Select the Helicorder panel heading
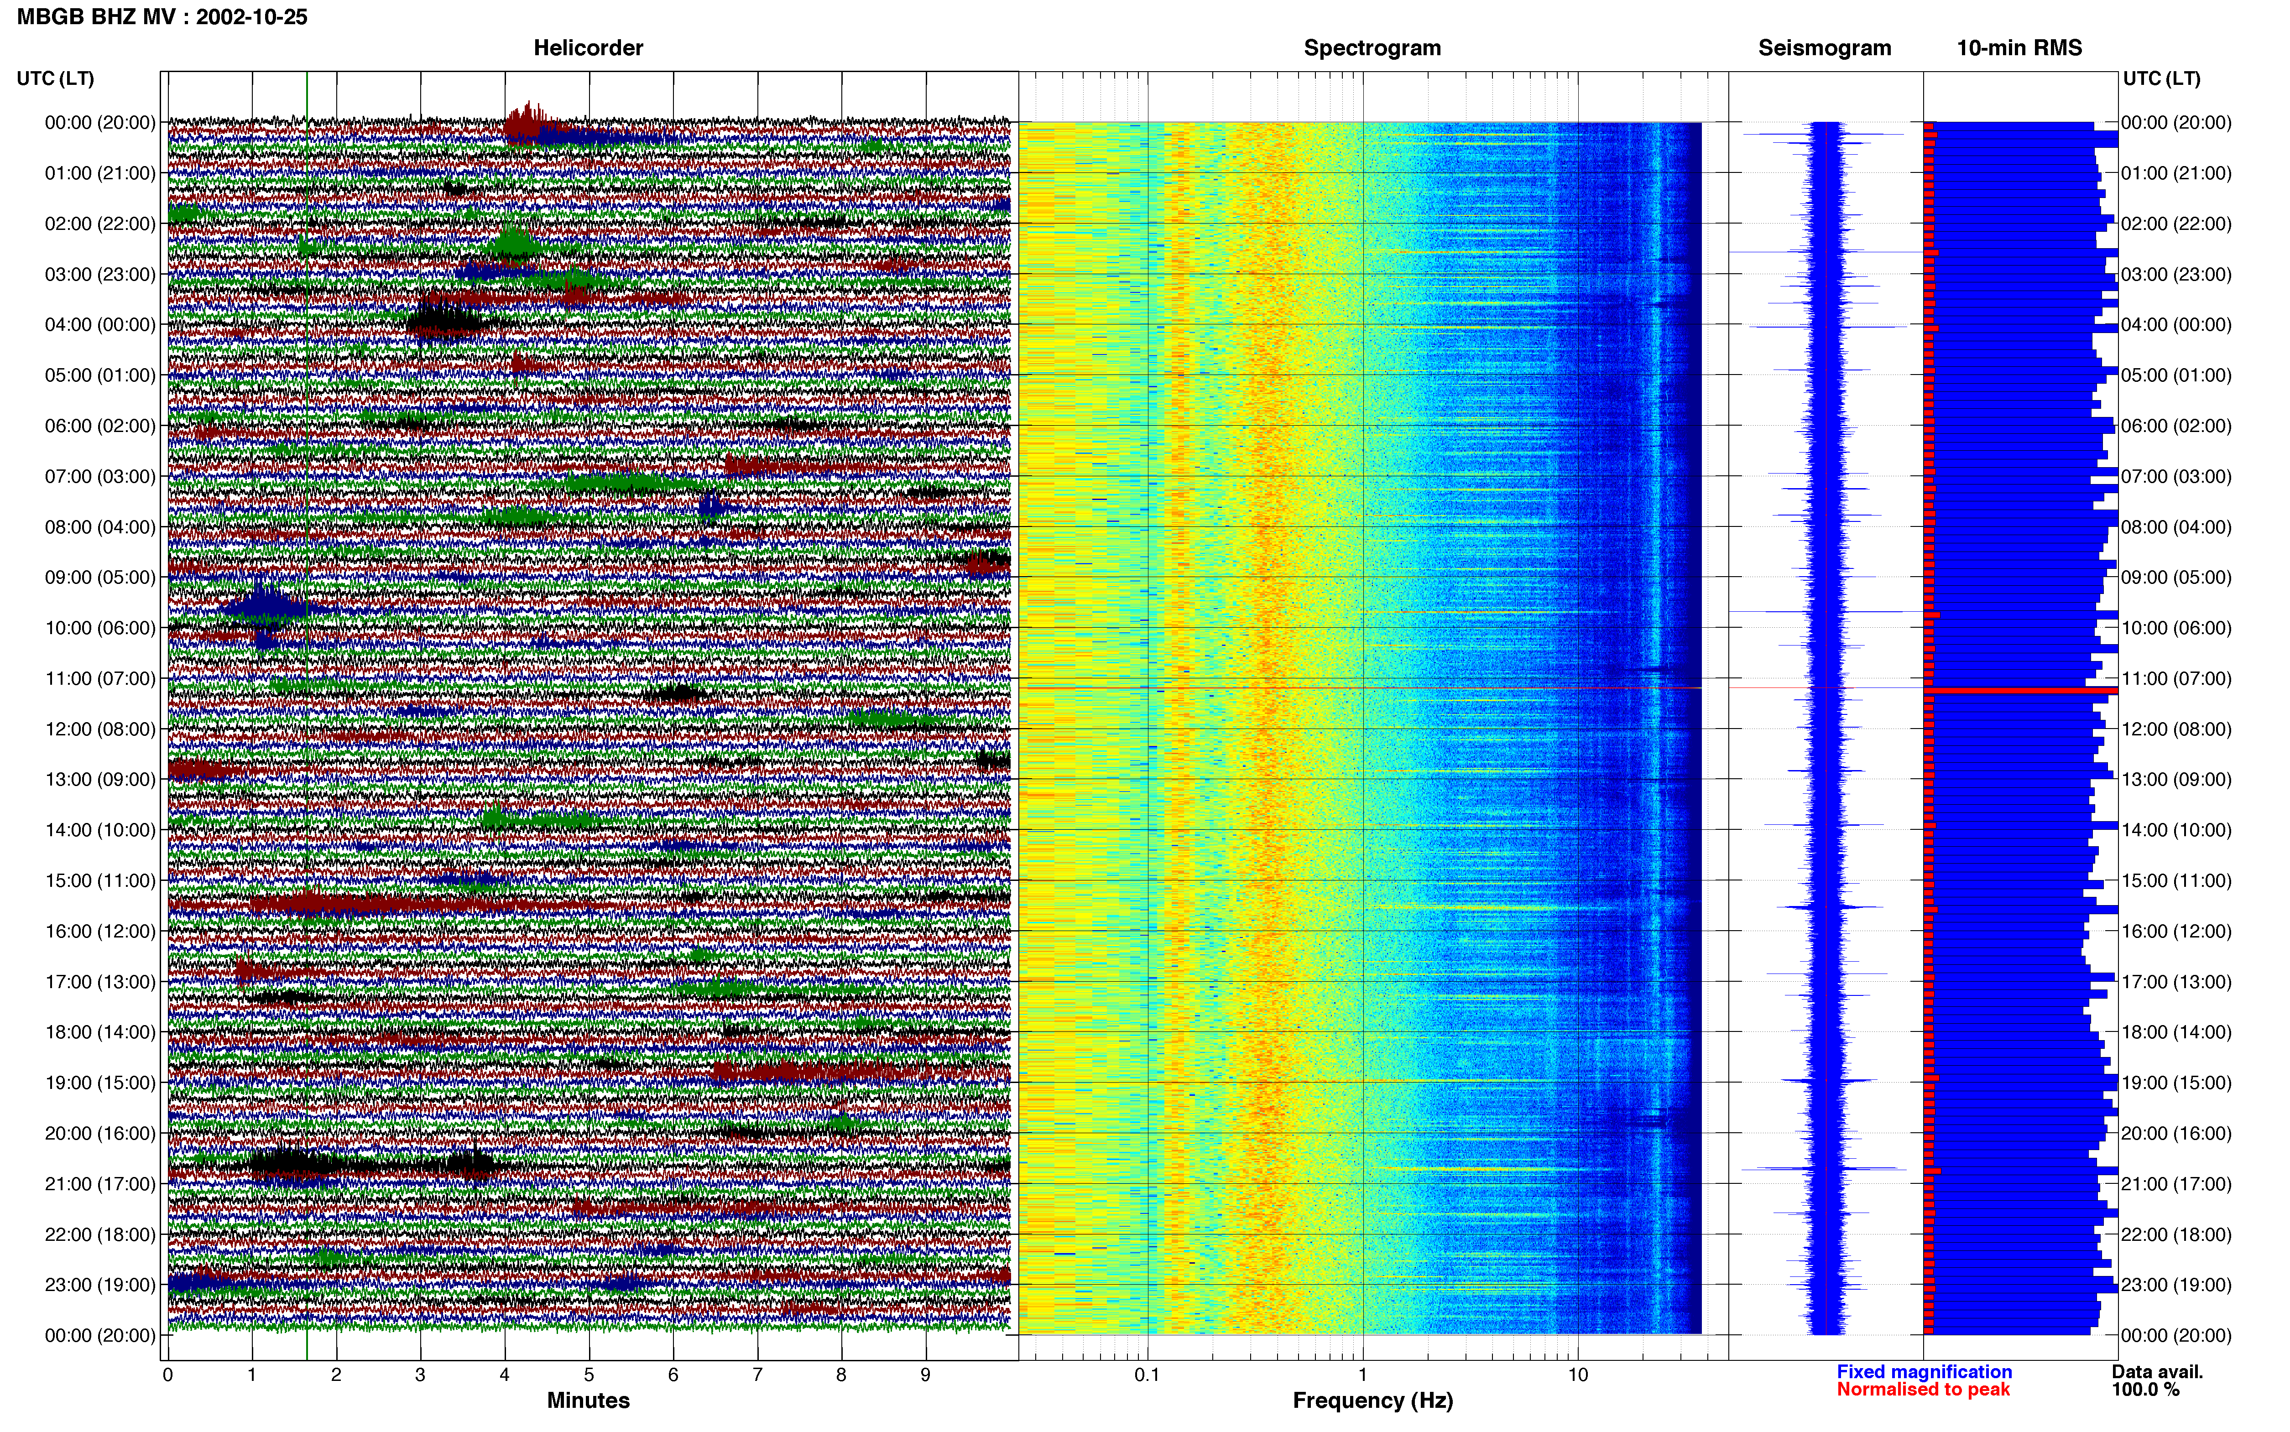This screenshot has width=2290, height=1432. pyautogui.click(x=588, y=48)
